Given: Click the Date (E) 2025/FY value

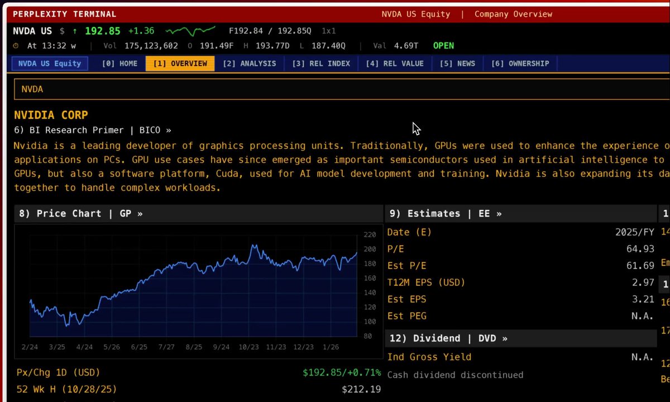Looking at the screenshot, I should point(634,232).
